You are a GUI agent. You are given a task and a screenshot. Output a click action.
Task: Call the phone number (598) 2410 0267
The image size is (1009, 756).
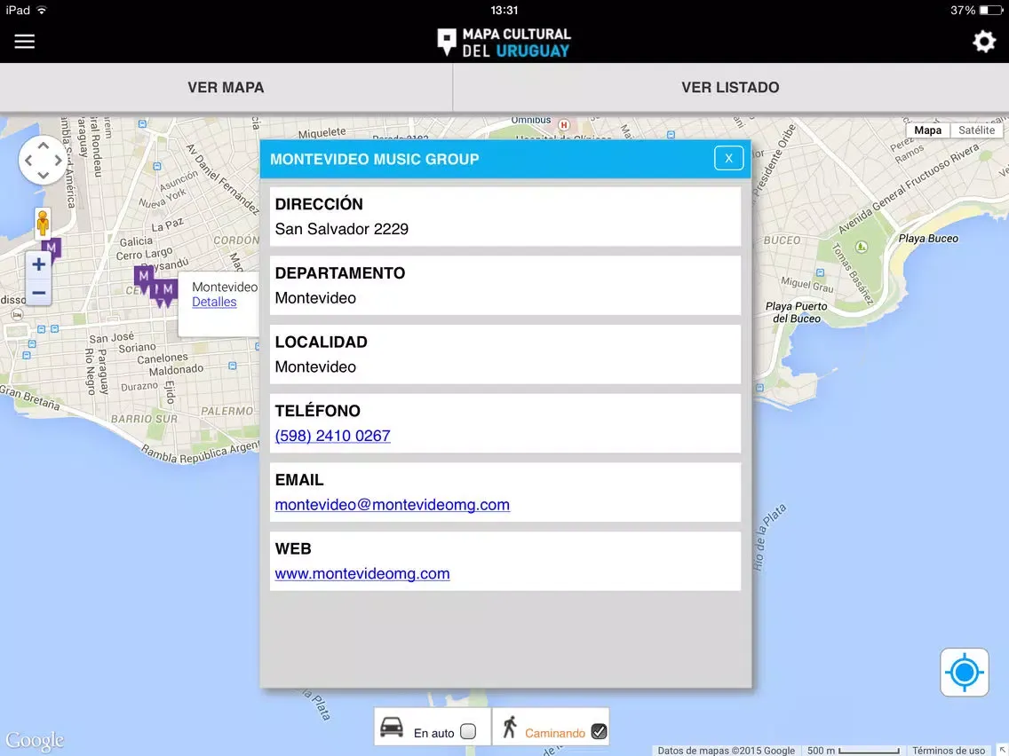(x=332, y=436)
